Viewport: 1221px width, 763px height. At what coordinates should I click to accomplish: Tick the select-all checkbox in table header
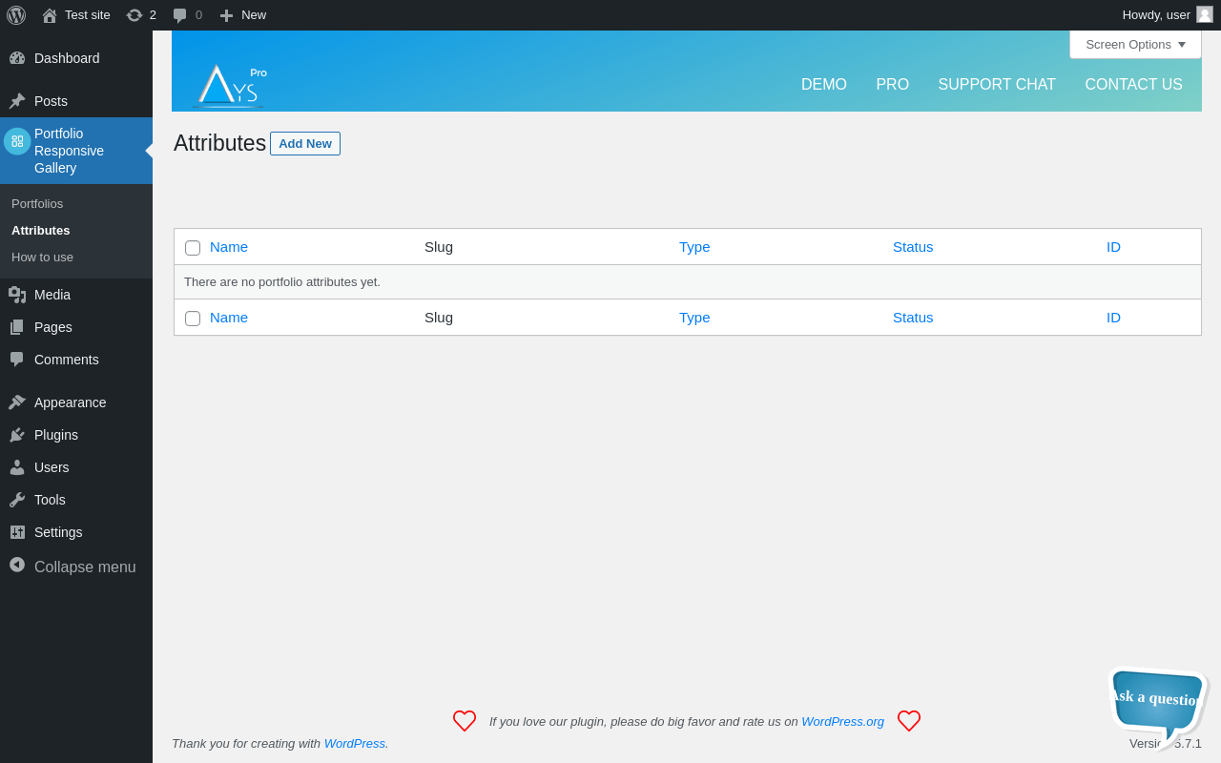(193, 248)
